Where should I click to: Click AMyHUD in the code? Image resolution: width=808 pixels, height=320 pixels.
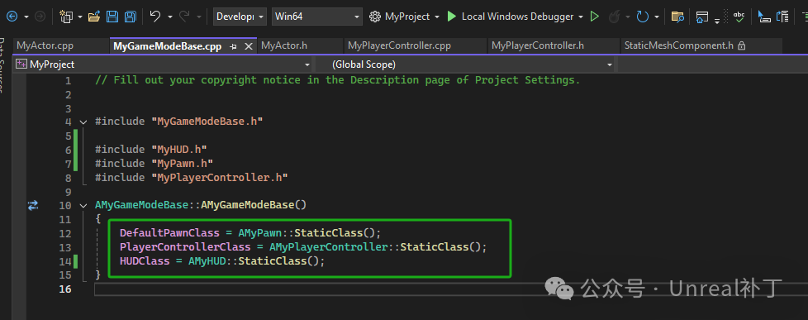(x=207, y=260)
